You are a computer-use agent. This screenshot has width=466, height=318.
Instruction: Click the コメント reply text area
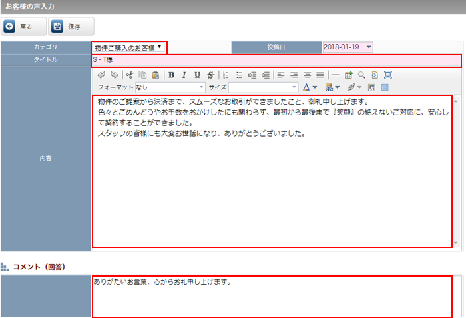coord(272,297)
